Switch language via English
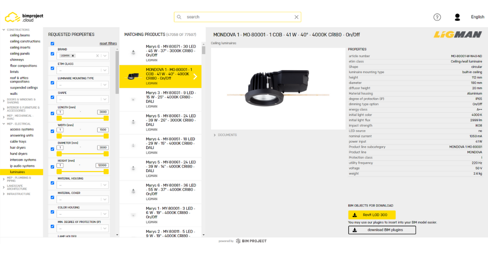Image resolution: width=488 pixels, height=255 pixels. (x=477, y=17)
